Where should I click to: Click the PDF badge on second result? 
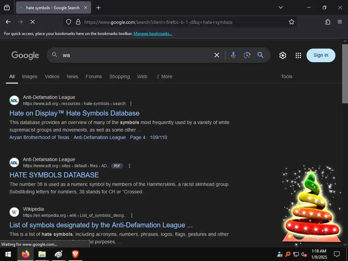pos(117,166)
